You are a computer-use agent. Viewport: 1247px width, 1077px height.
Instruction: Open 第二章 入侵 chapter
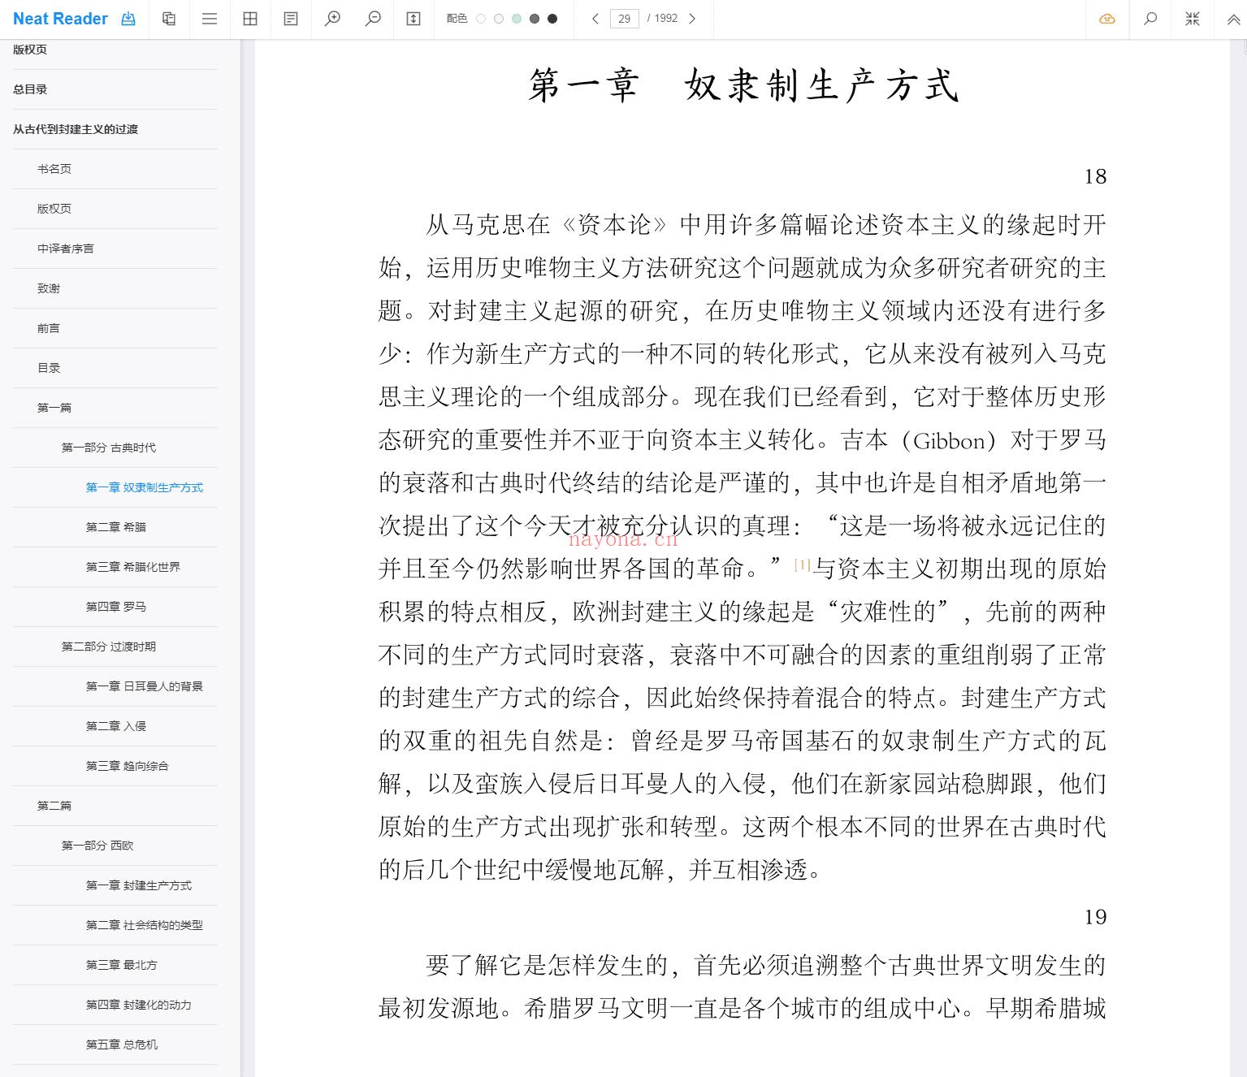pos(116,726)
